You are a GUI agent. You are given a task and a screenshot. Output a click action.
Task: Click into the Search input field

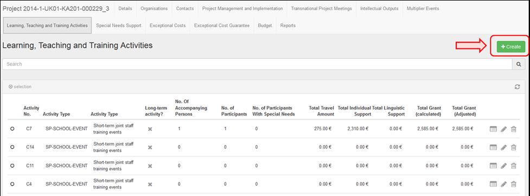click(258, 64)
